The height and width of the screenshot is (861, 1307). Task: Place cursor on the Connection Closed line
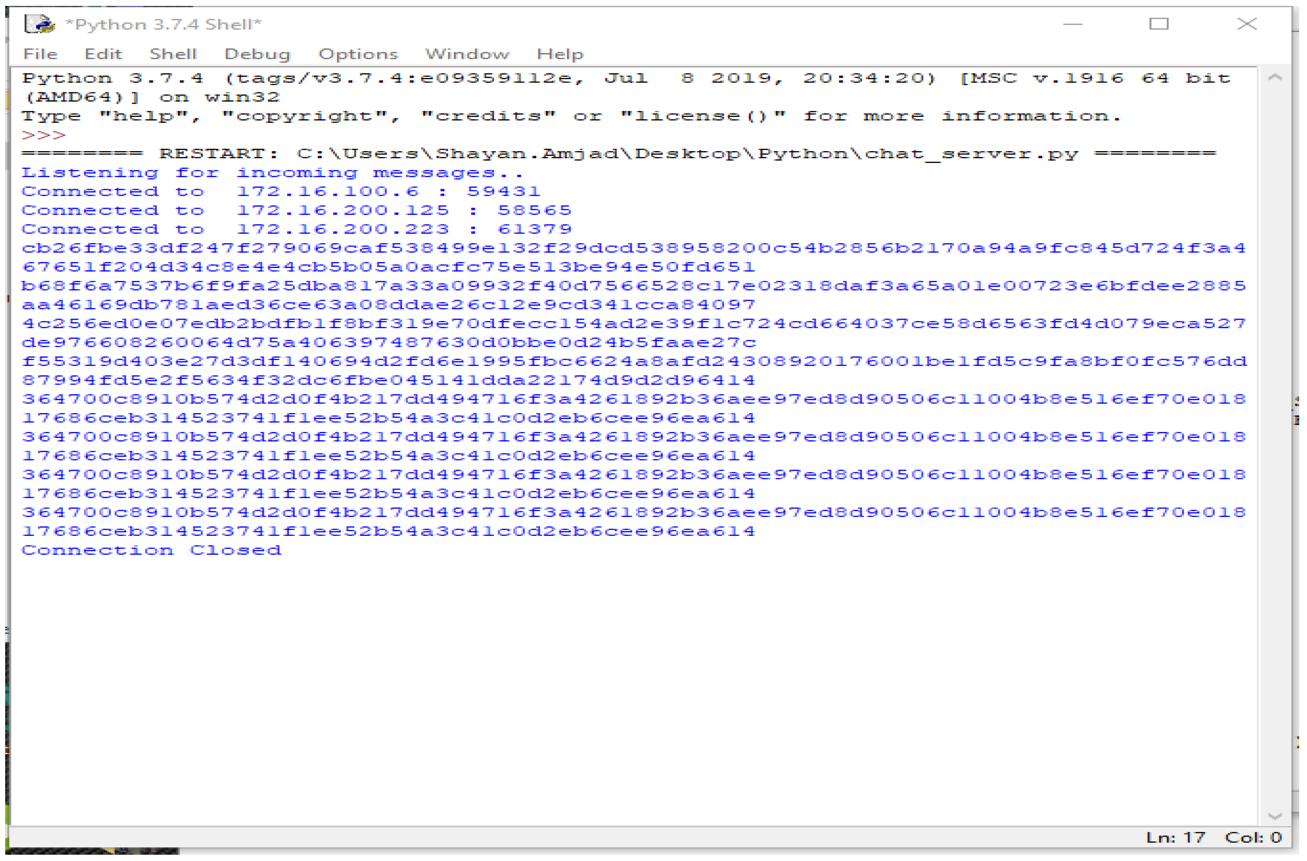pos(151,550)
